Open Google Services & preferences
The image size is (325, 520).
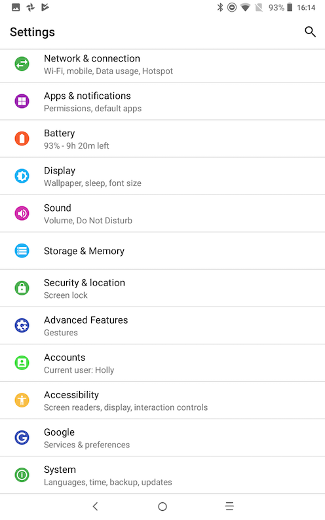coord(162,437)
